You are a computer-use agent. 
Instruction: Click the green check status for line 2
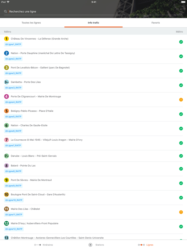tap(181, 56)
